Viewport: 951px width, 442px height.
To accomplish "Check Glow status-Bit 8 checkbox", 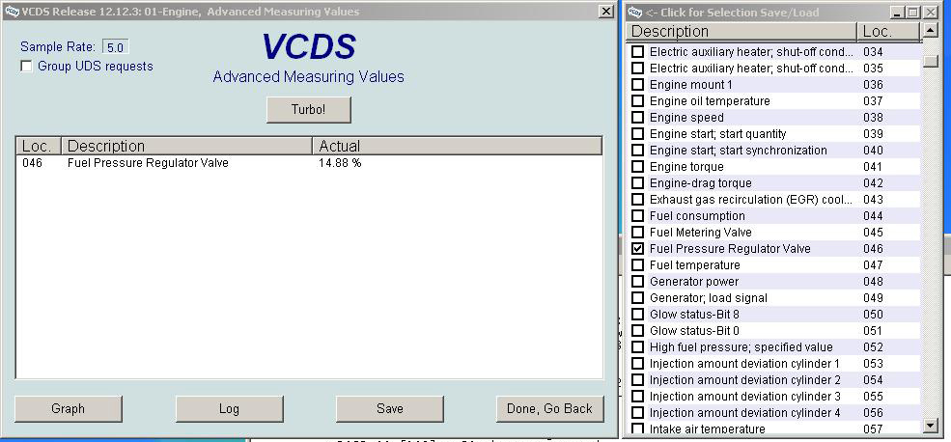I will (x=637, y=314).
